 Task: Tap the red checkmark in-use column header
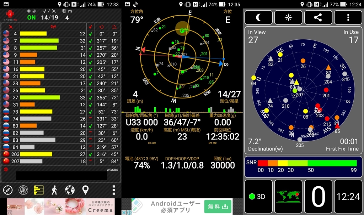click(90, 27)
